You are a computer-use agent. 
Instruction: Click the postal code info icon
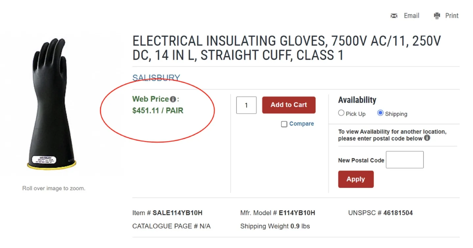point(427,138)
